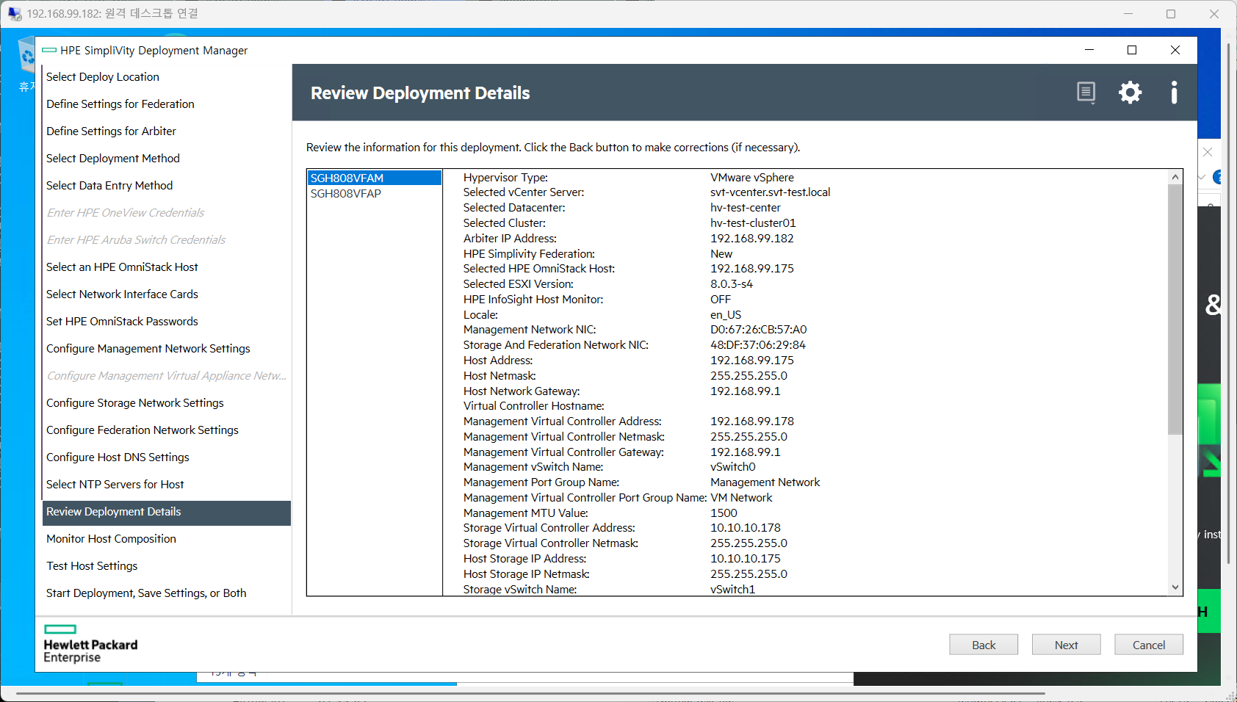Click the Locale value en_US
The image size is (1237, 702).
coord(725,315)
